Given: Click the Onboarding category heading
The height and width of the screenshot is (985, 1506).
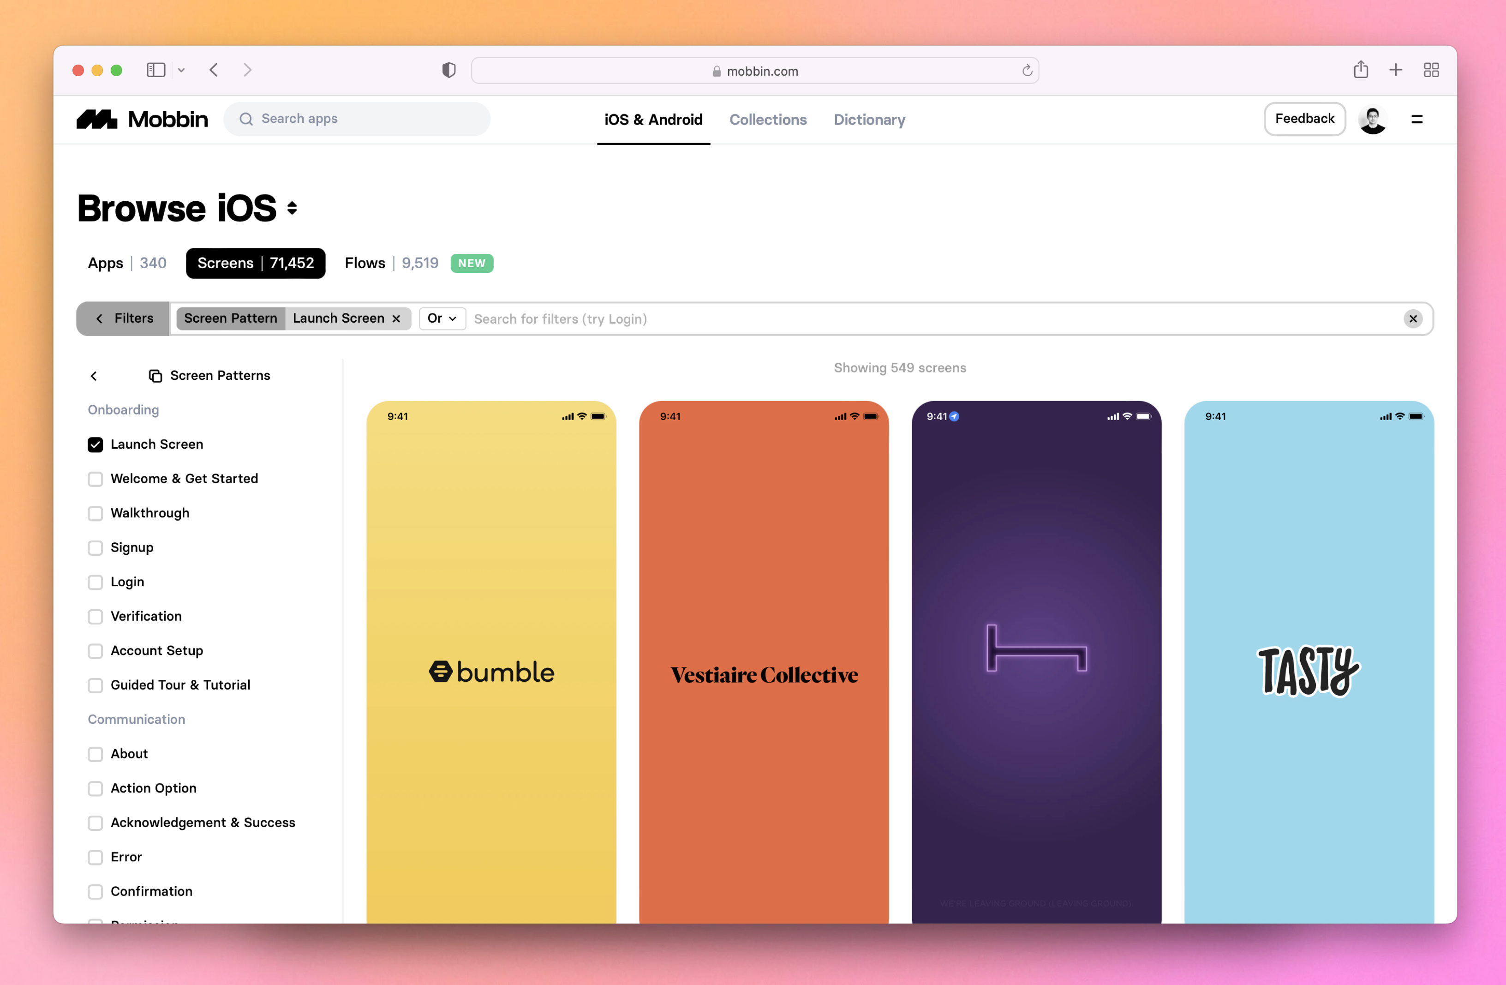Looking at the screenshot, I should click(123, 409).
